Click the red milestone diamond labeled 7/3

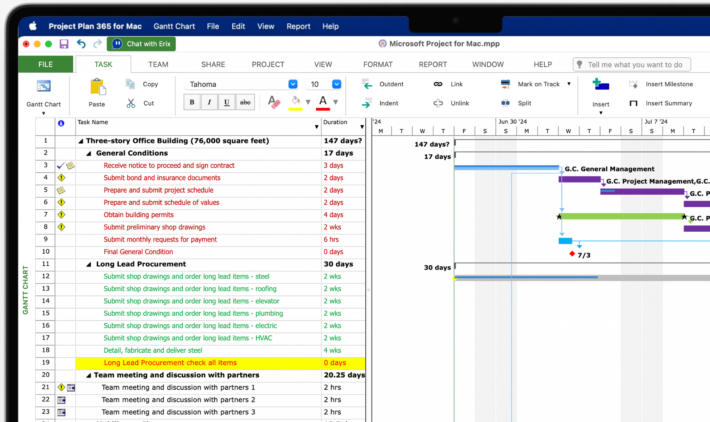pos(572,254)
